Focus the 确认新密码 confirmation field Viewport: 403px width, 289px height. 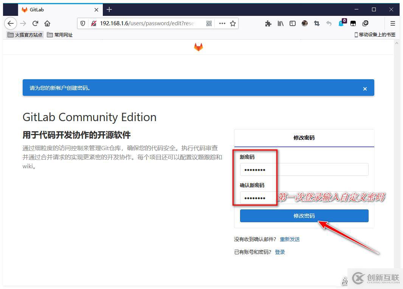tap(304, 198)
